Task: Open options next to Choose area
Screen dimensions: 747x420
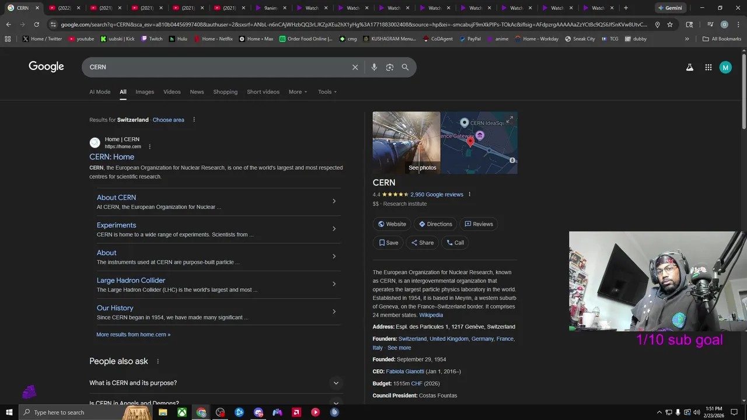Action: tap(194, 120)
